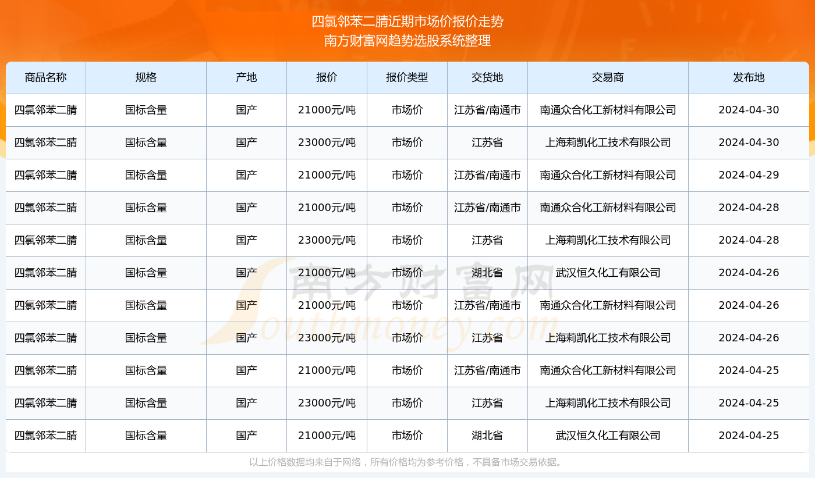
Task: Click 南通众合化工新材料有限公司 in the first row
Action: [x=608, y=110]
